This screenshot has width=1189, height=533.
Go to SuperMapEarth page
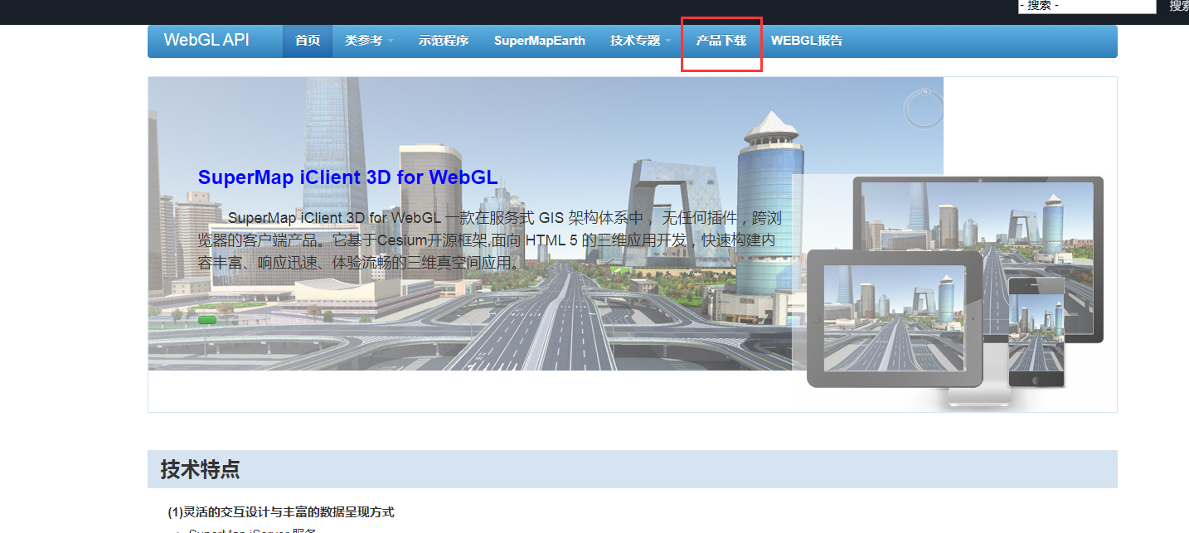click(x=540, y=41)
